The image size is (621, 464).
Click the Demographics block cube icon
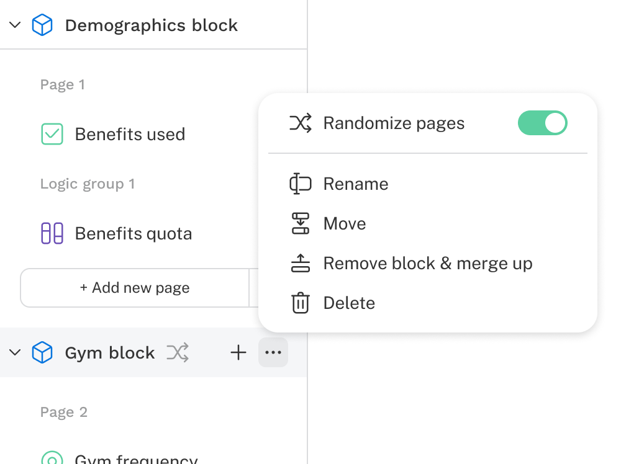[x=42, y=25]
